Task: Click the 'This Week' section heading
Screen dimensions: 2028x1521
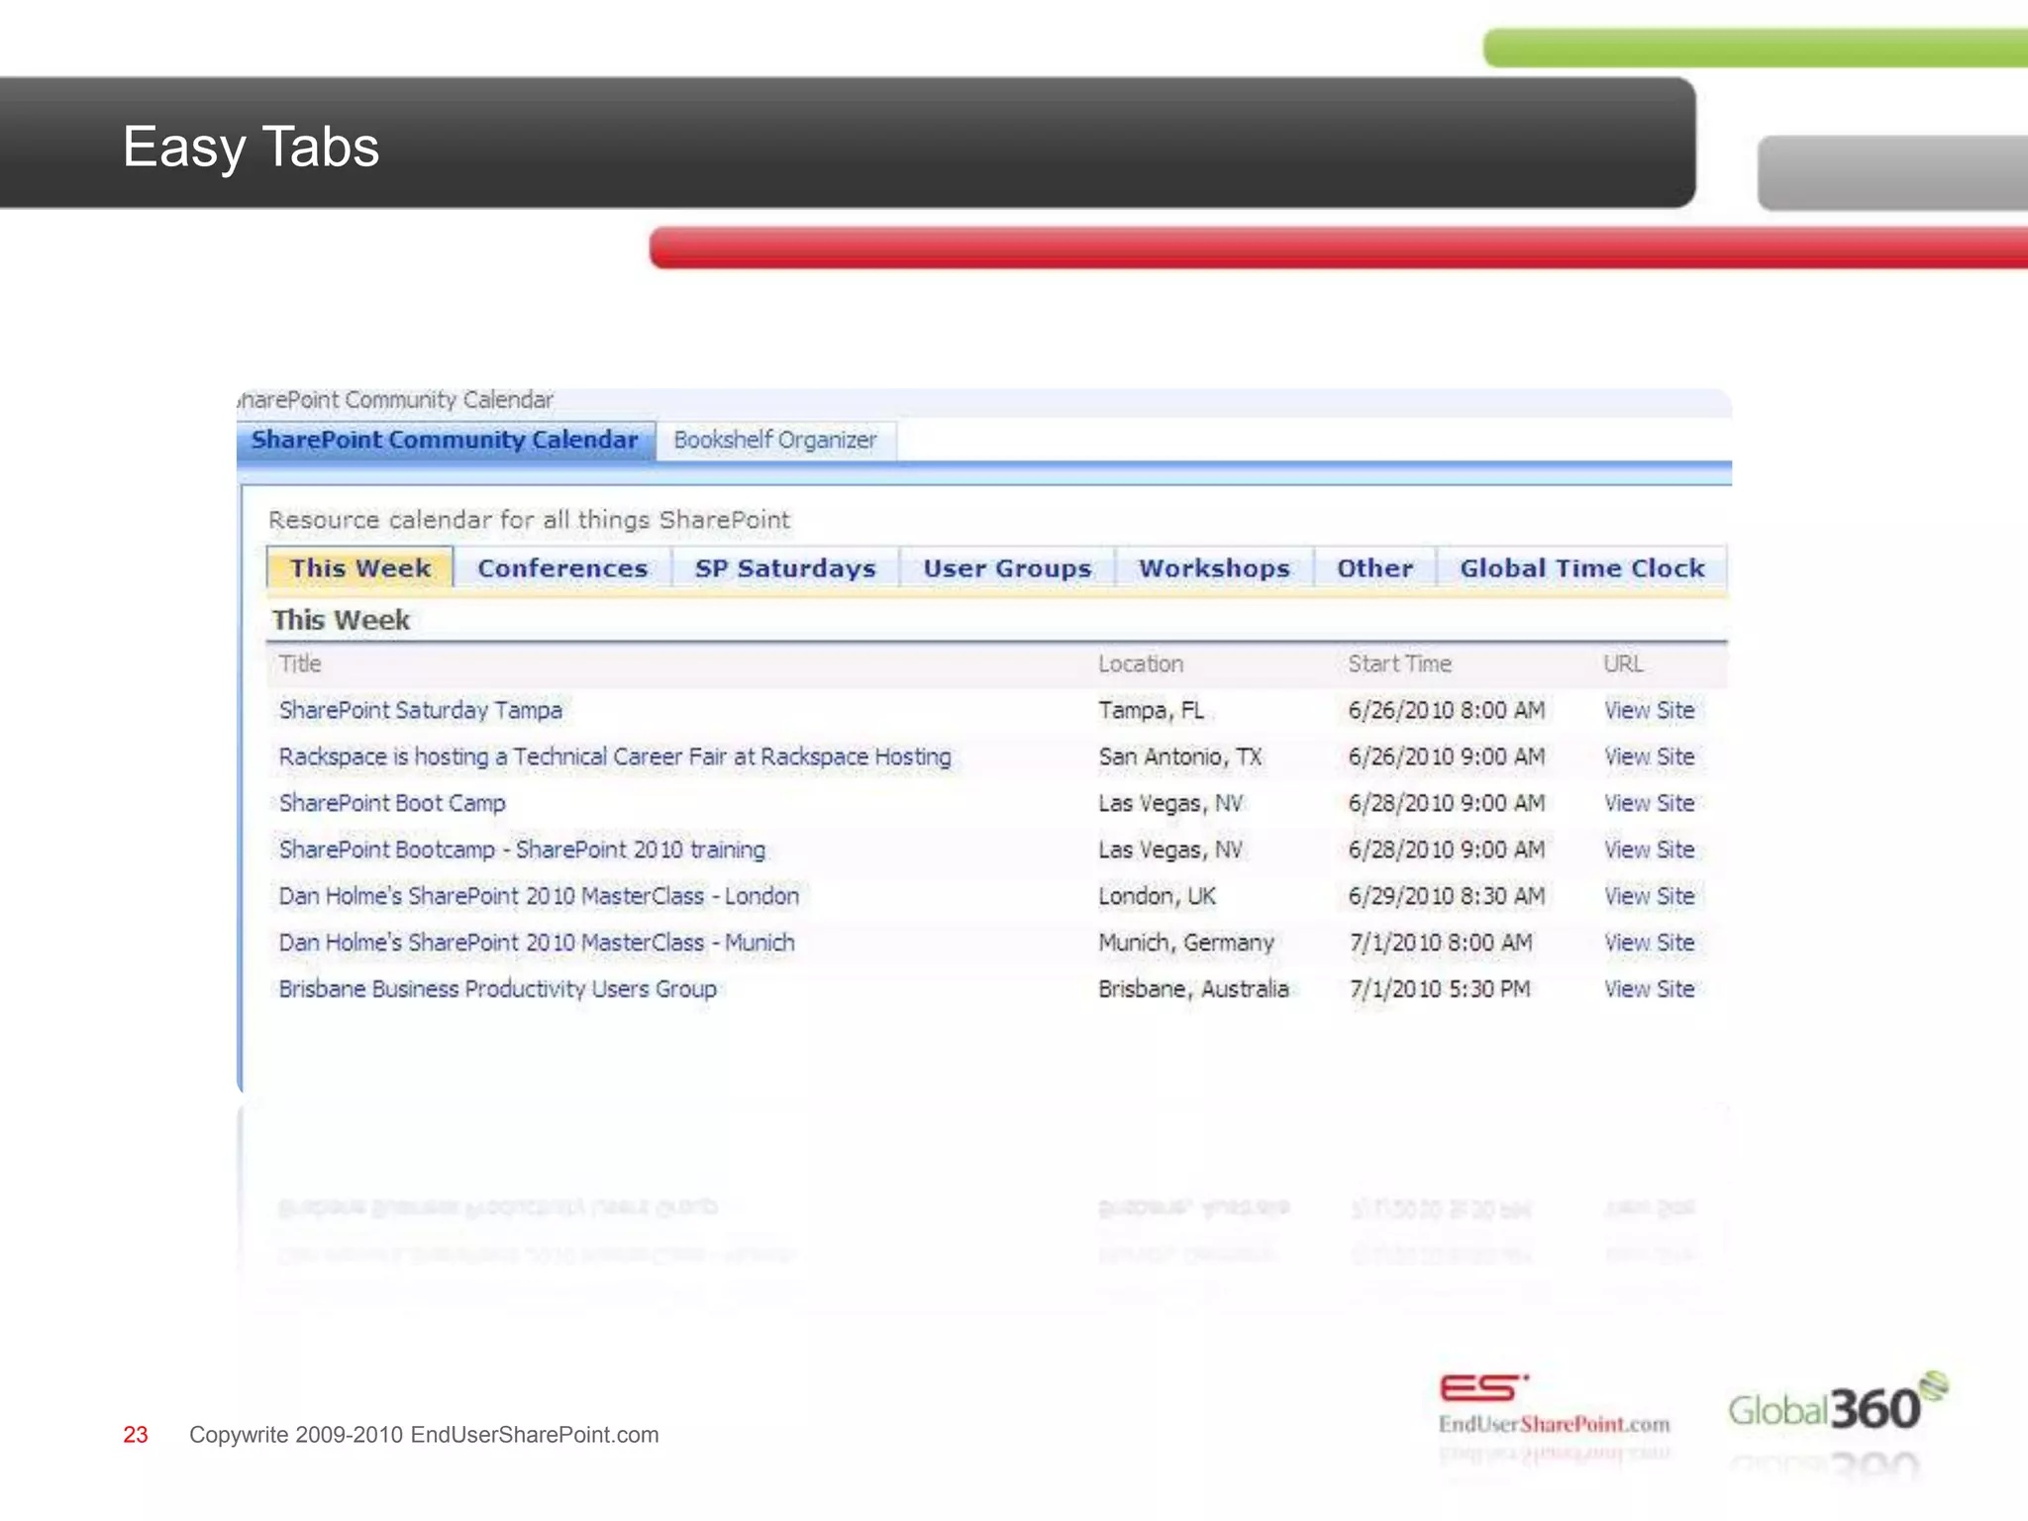Action: coord(341,620)
